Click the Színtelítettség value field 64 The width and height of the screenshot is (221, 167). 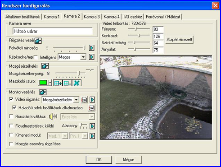(158, 43)
